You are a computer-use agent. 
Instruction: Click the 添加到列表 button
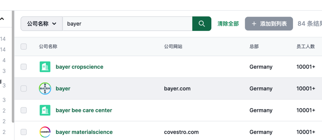click(x=269, y=24)
